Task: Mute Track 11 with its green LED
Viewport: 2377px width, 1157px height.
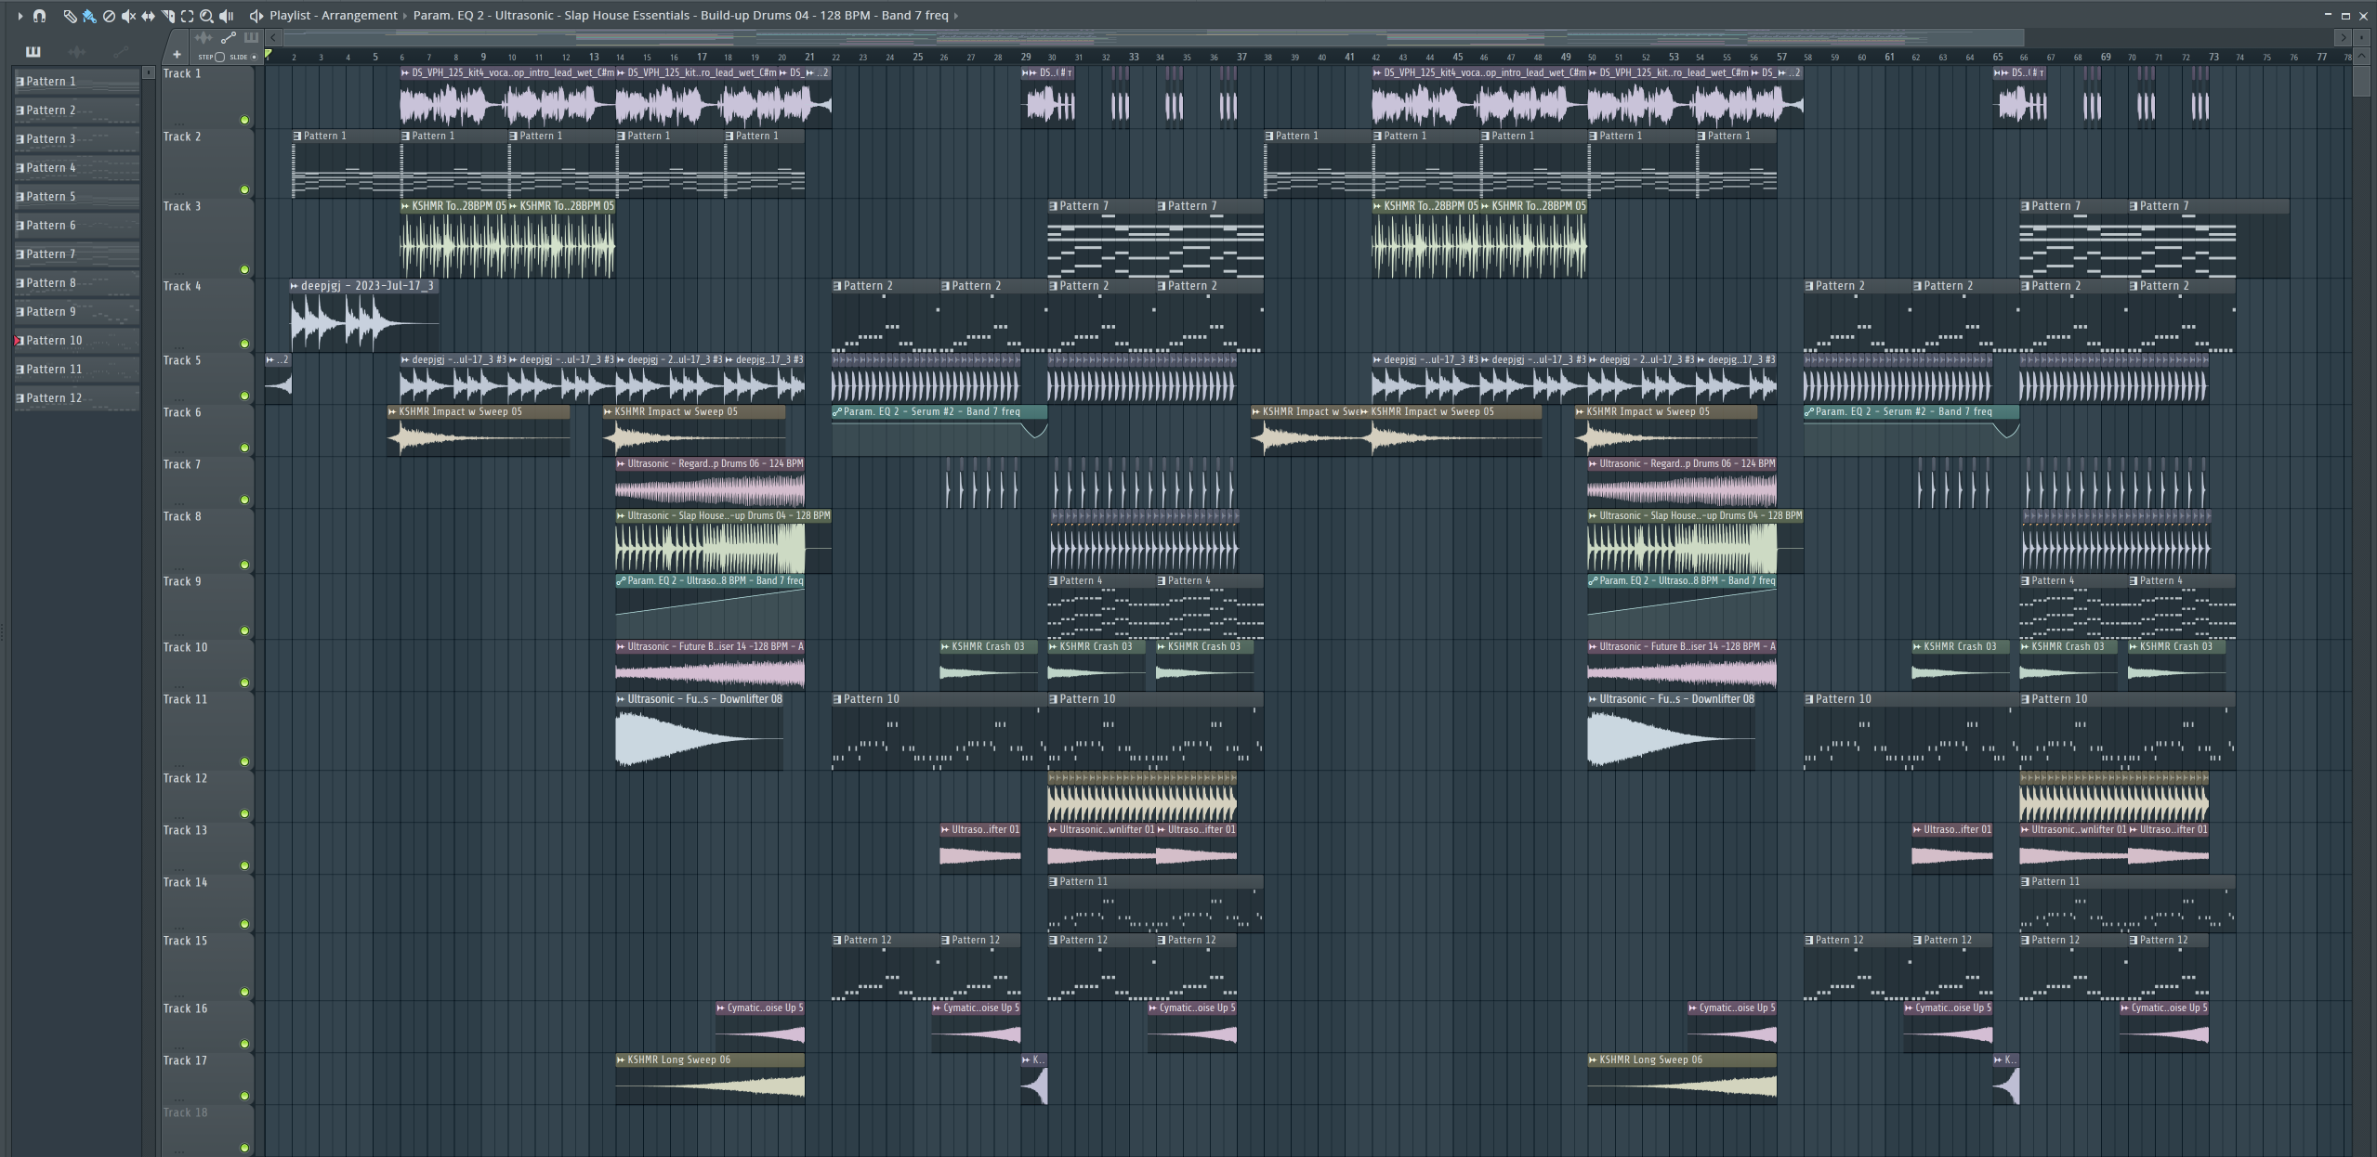Action: (244, 761)
